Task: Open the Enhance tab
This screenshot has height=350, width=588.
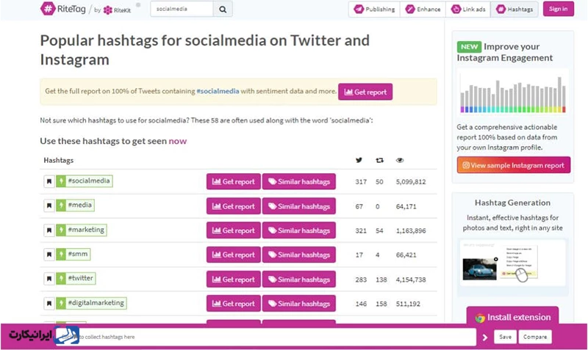Action: (424, 10)
